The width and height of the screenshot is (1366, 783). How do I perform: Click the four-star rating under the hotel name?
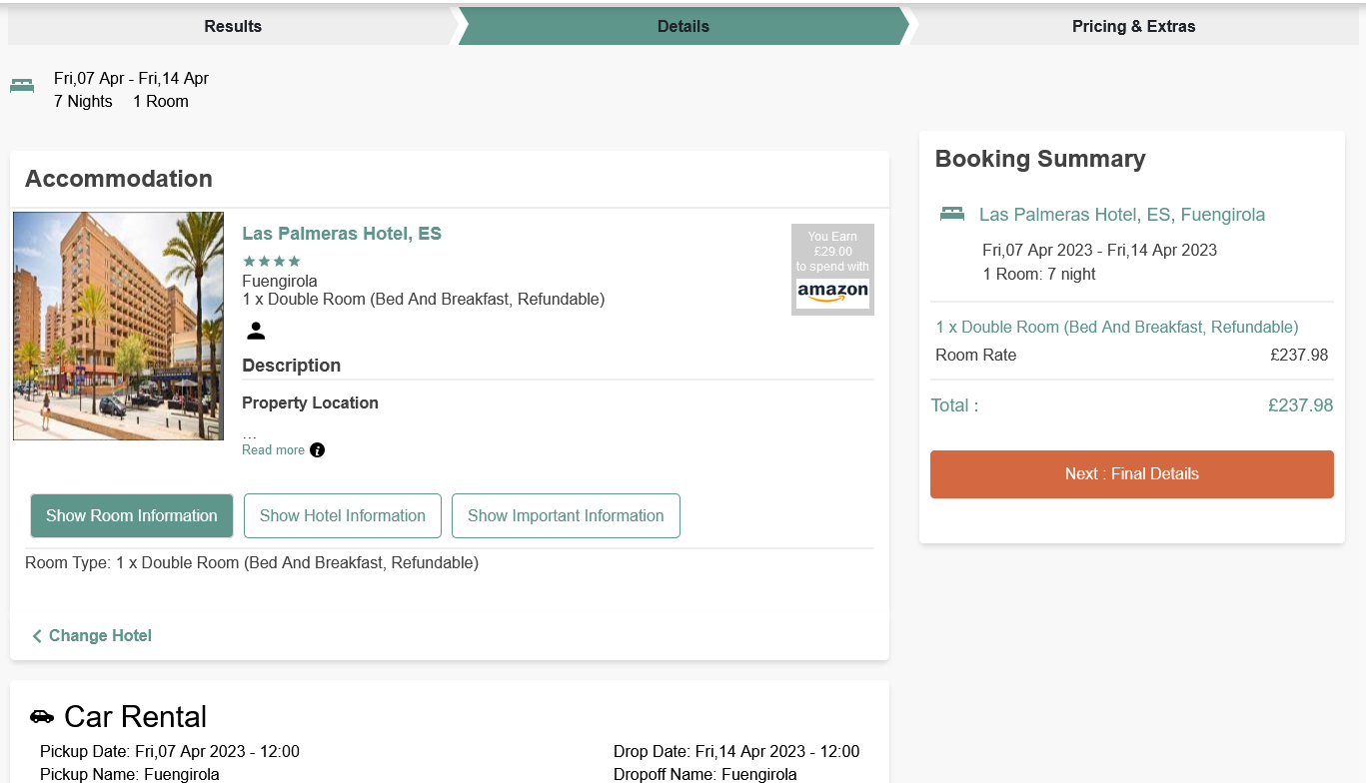click(x=270, y=260)
